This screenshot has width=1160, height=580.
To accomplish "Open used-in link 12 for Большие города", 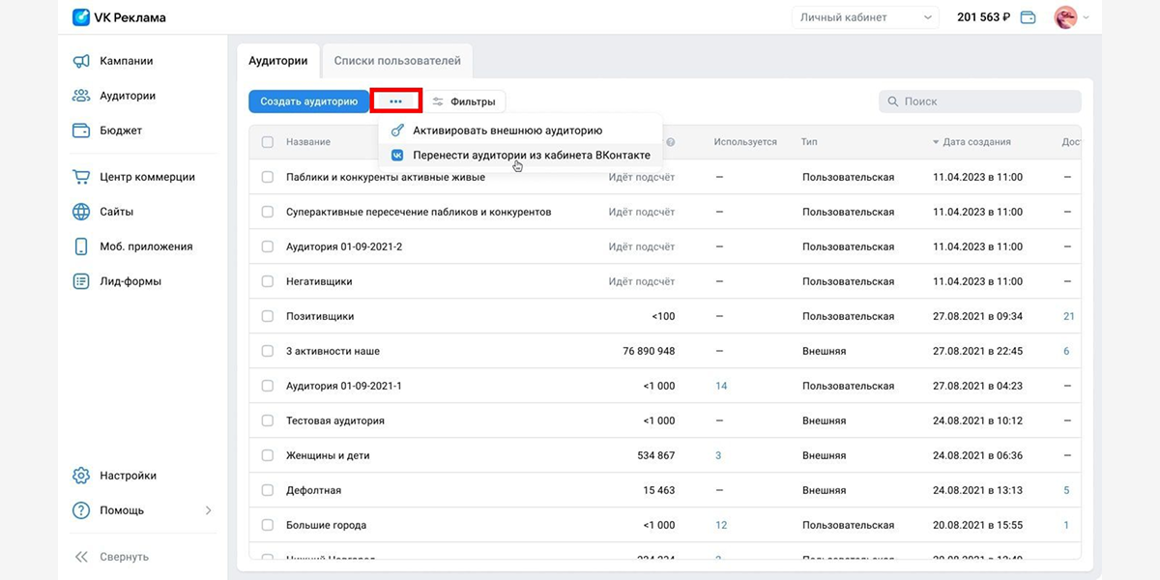I will [x=721, y=525].
